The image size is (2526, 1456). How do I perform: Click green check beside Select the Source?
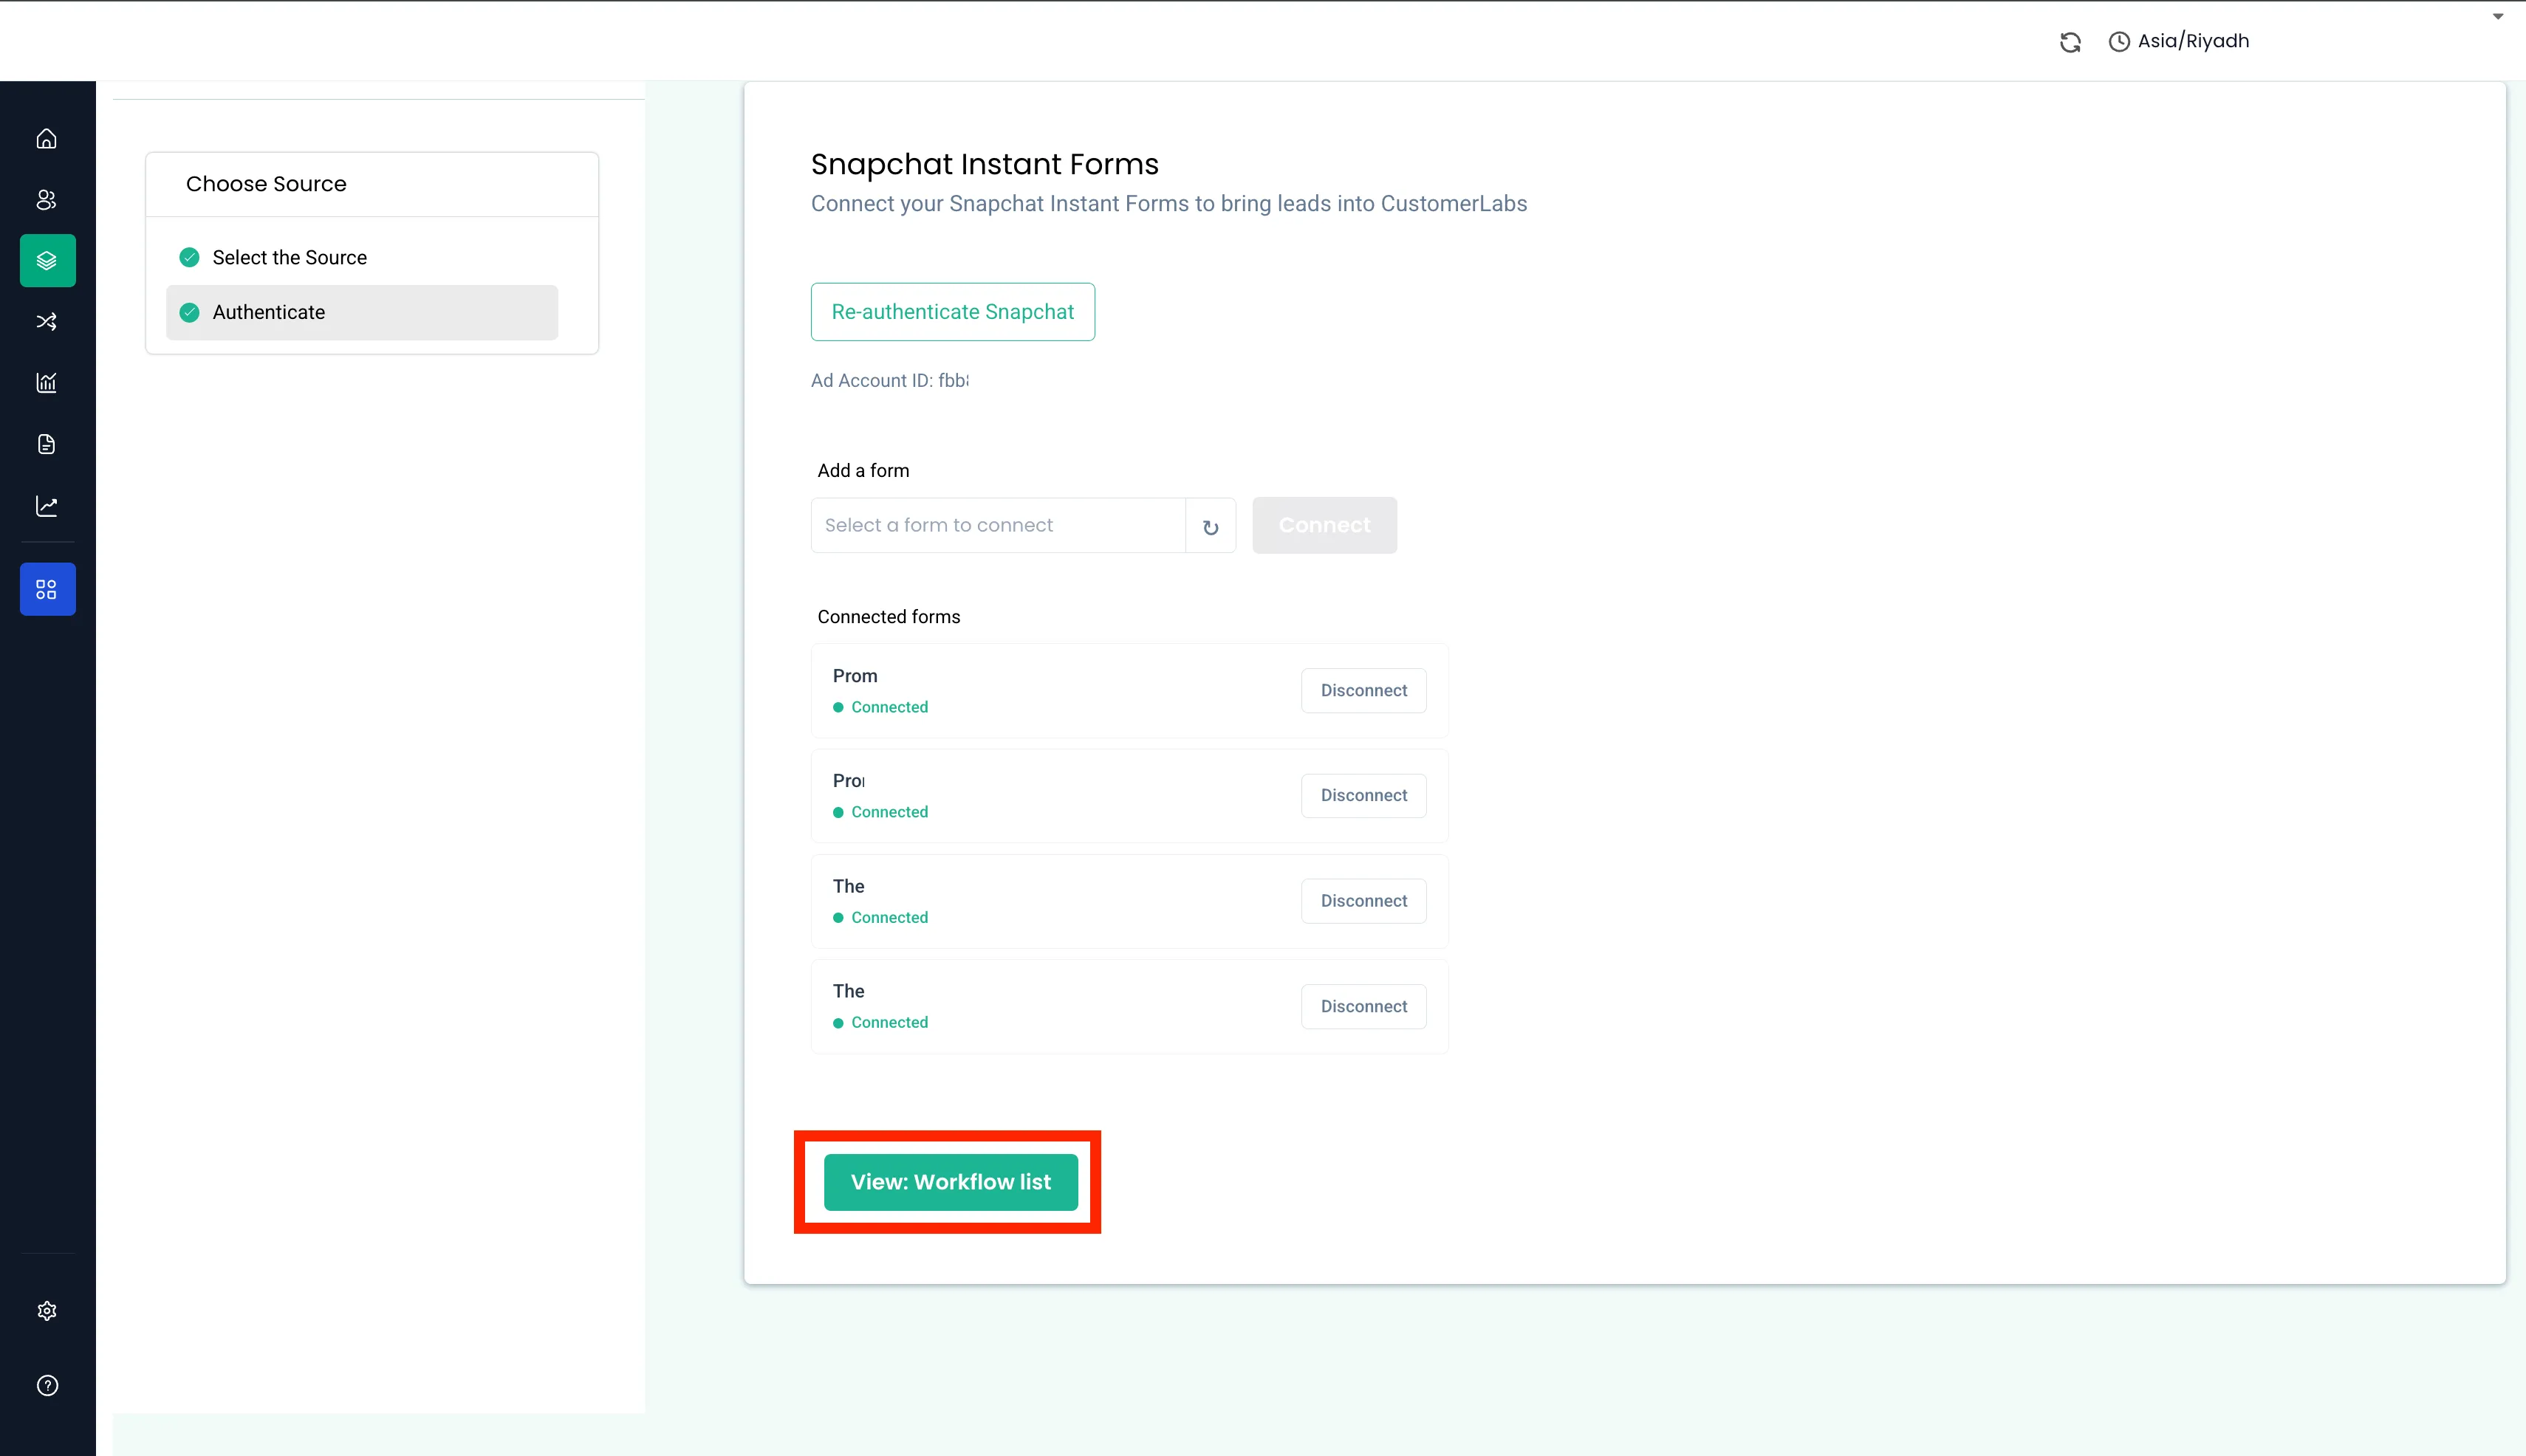tap(189, 257)
